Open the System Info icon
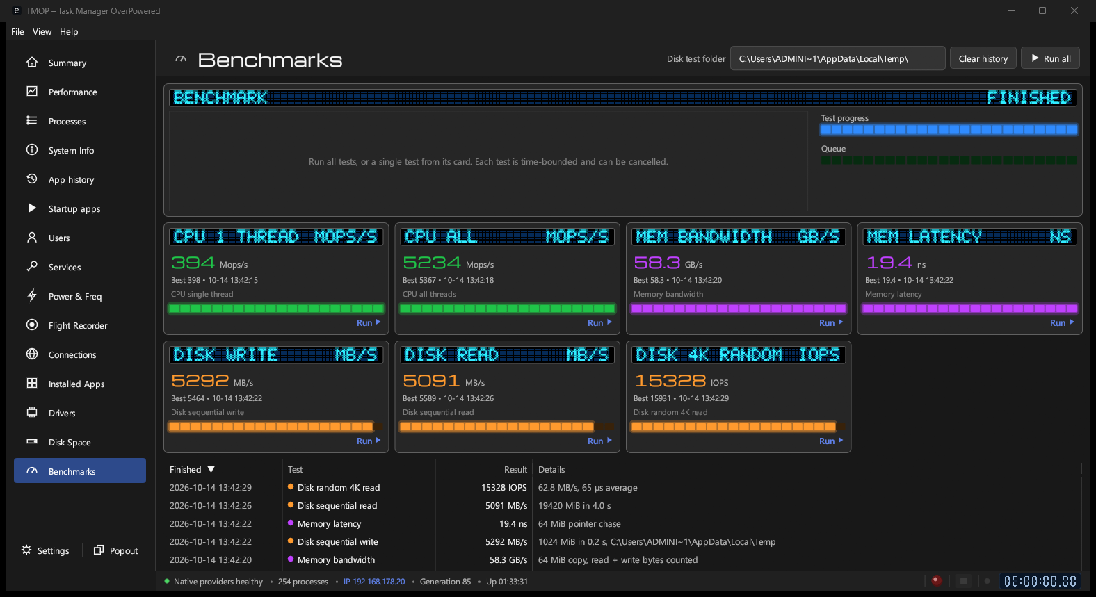This screenshot has width=1096, height=597. click(x=32, y=150)
